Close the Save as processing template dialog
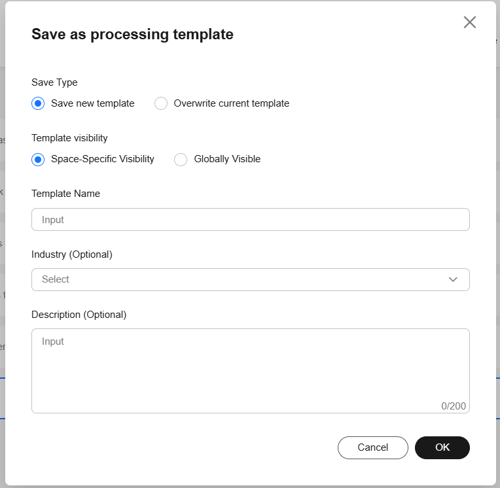This screenshot has width=500, height=488. click(469, 22)
